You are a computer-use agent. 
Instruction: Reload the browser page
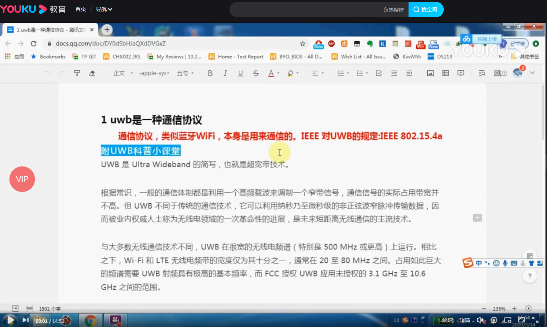click(34, 44)
